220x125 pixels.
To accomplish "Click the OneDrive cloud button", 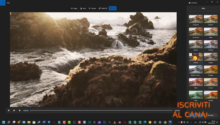I will click(x=193, y=3).
